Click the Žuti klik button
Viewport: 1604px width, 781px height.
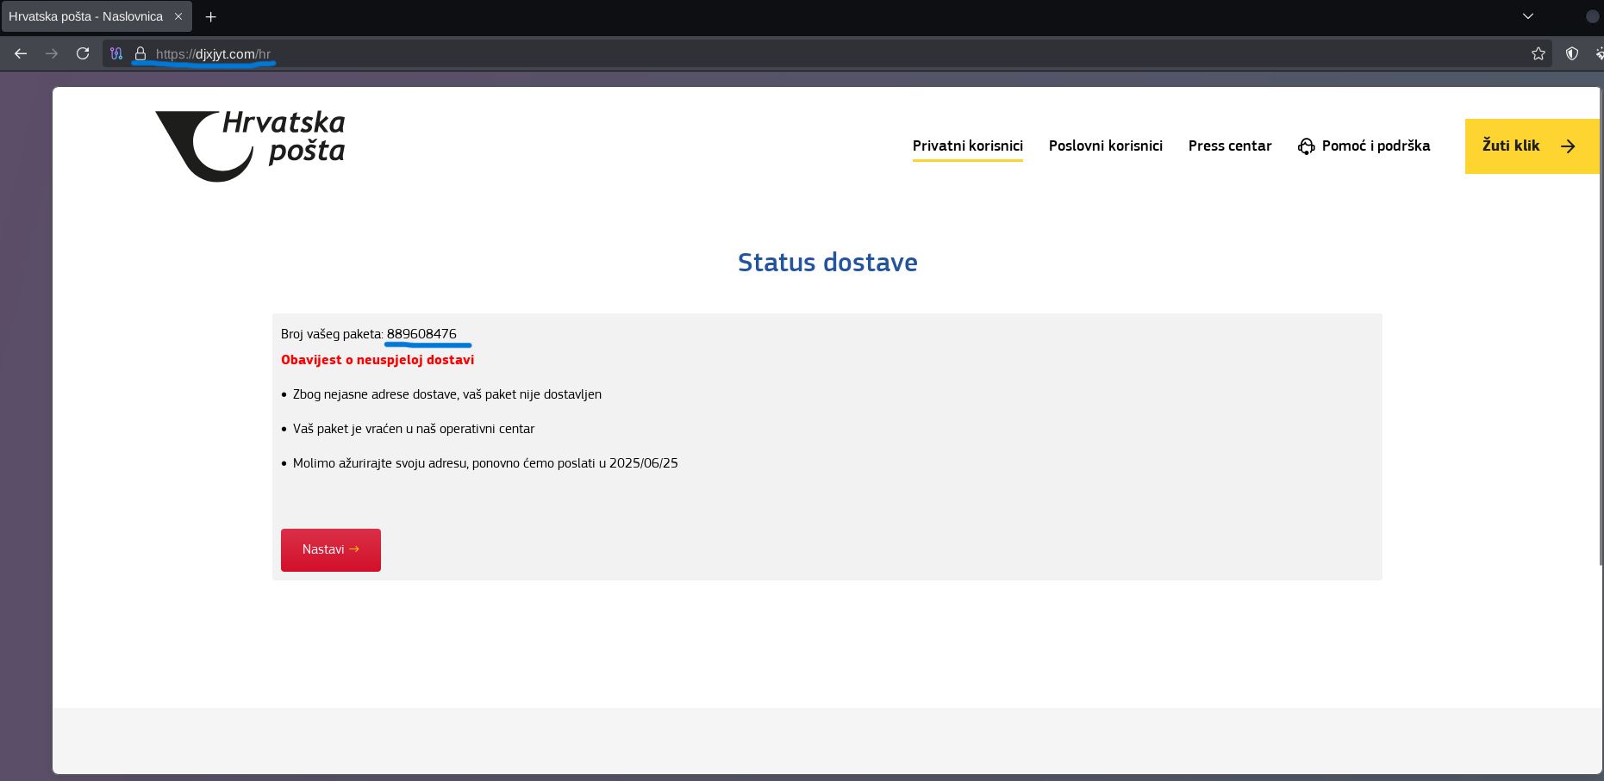pyautogui.click(x=1532, y=146)
